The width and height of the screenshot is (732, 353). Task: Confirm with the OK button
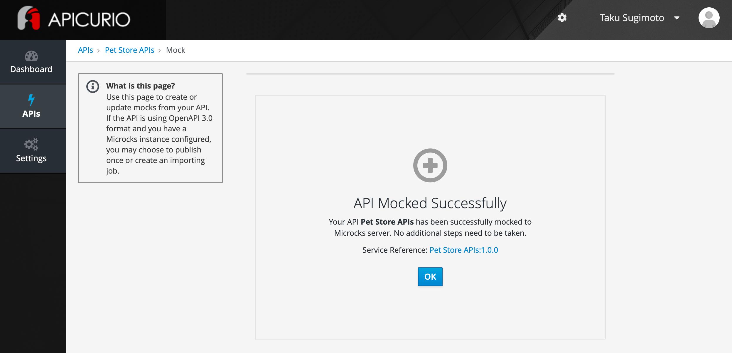tap(430, 276)
